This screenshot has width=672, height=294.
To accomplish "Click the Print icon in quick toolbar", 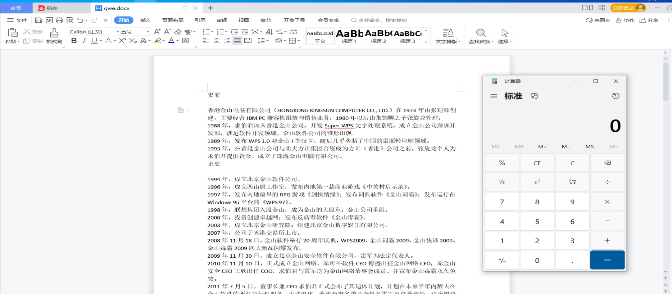I will (x=59, y=20).
